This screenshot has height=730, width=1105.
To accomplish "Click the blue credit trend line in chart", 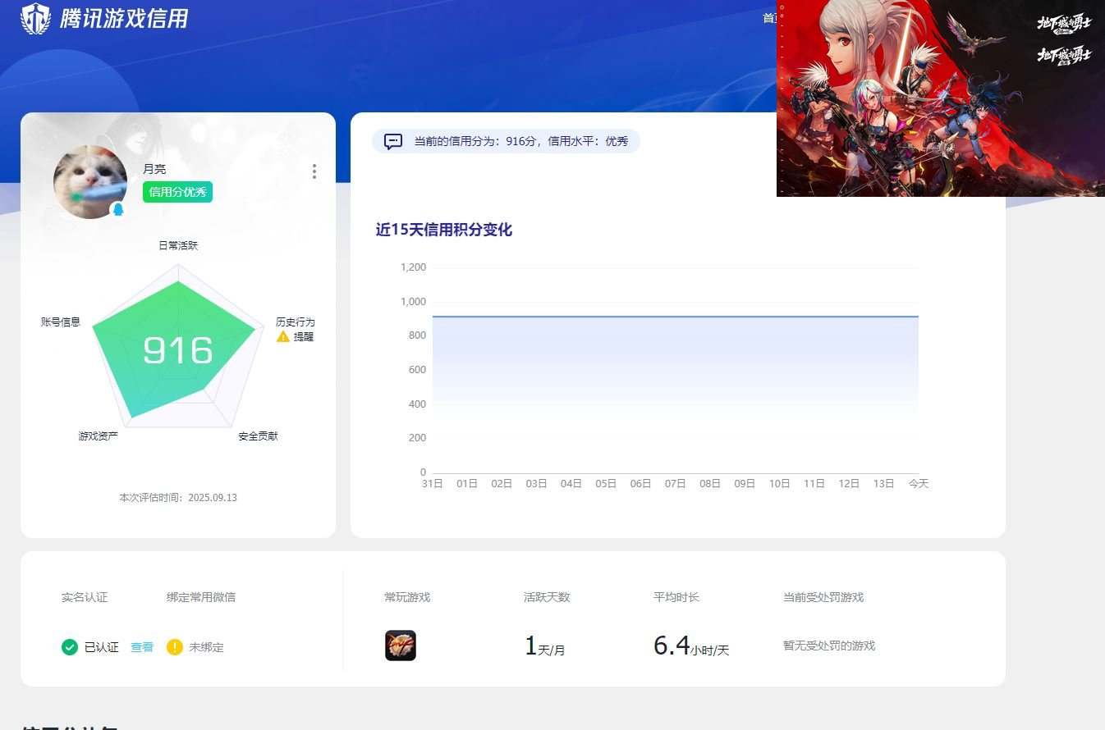I will pyautogui.click(x=675, y=317).
